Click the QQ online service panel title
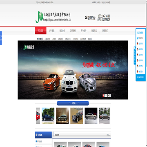147x147 pixels. (140, 33)
